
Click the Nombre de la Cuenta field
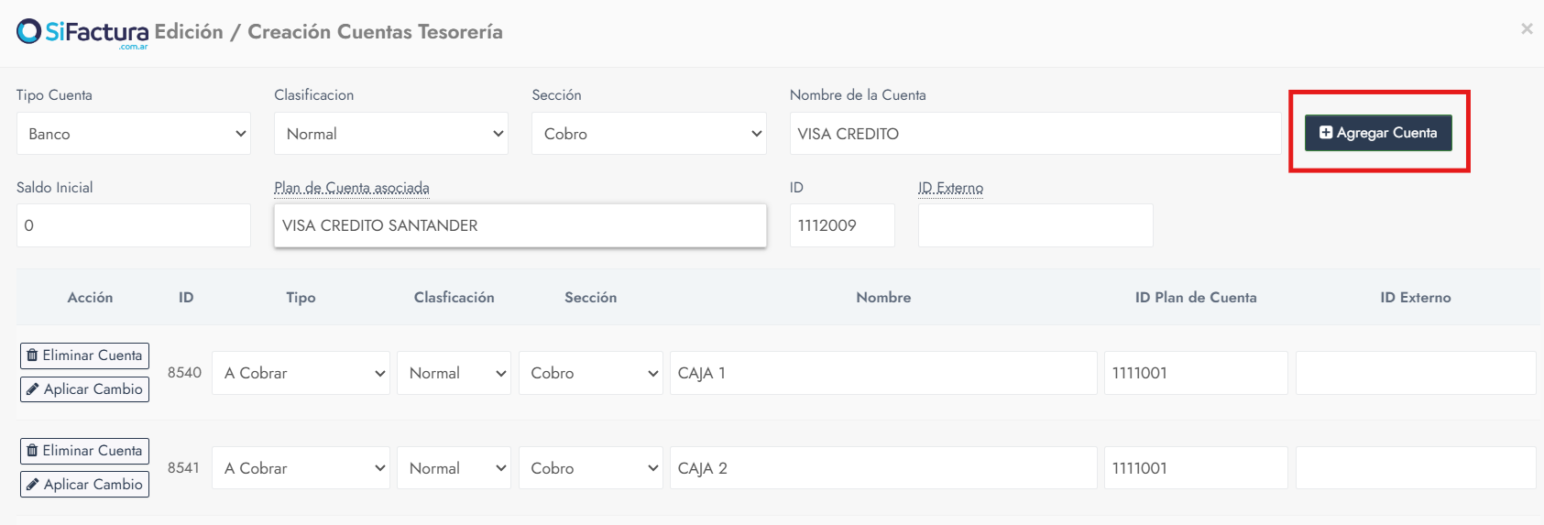(x=1035, y=134)
